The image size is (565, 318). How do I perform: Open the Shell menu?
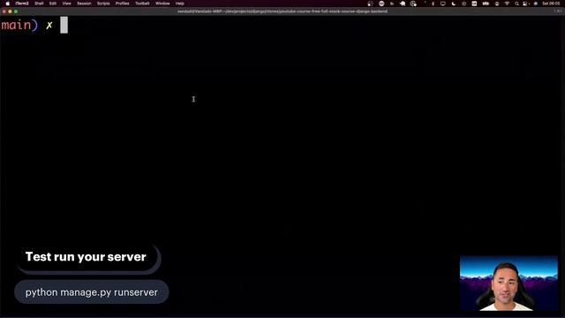[x=39, y=4]
